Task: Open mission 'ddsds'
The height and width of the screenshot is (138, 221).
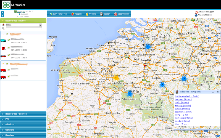Action: point(182,121)
